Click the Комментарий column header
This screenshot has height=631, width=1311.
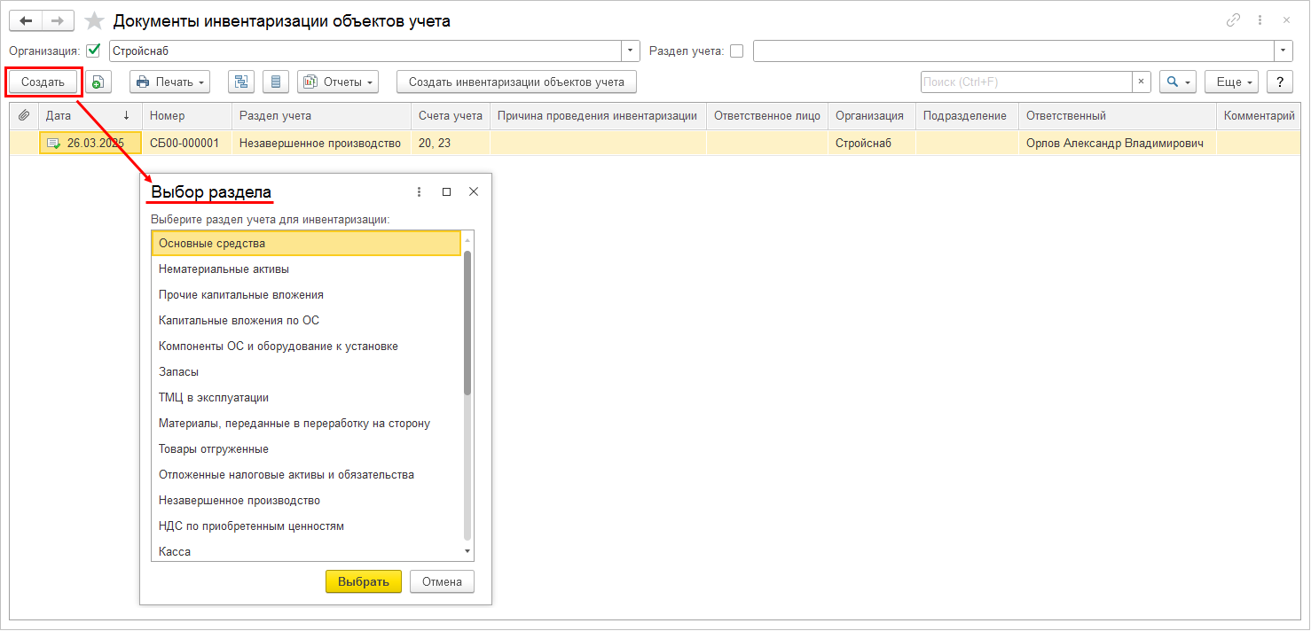(1259, 116)
